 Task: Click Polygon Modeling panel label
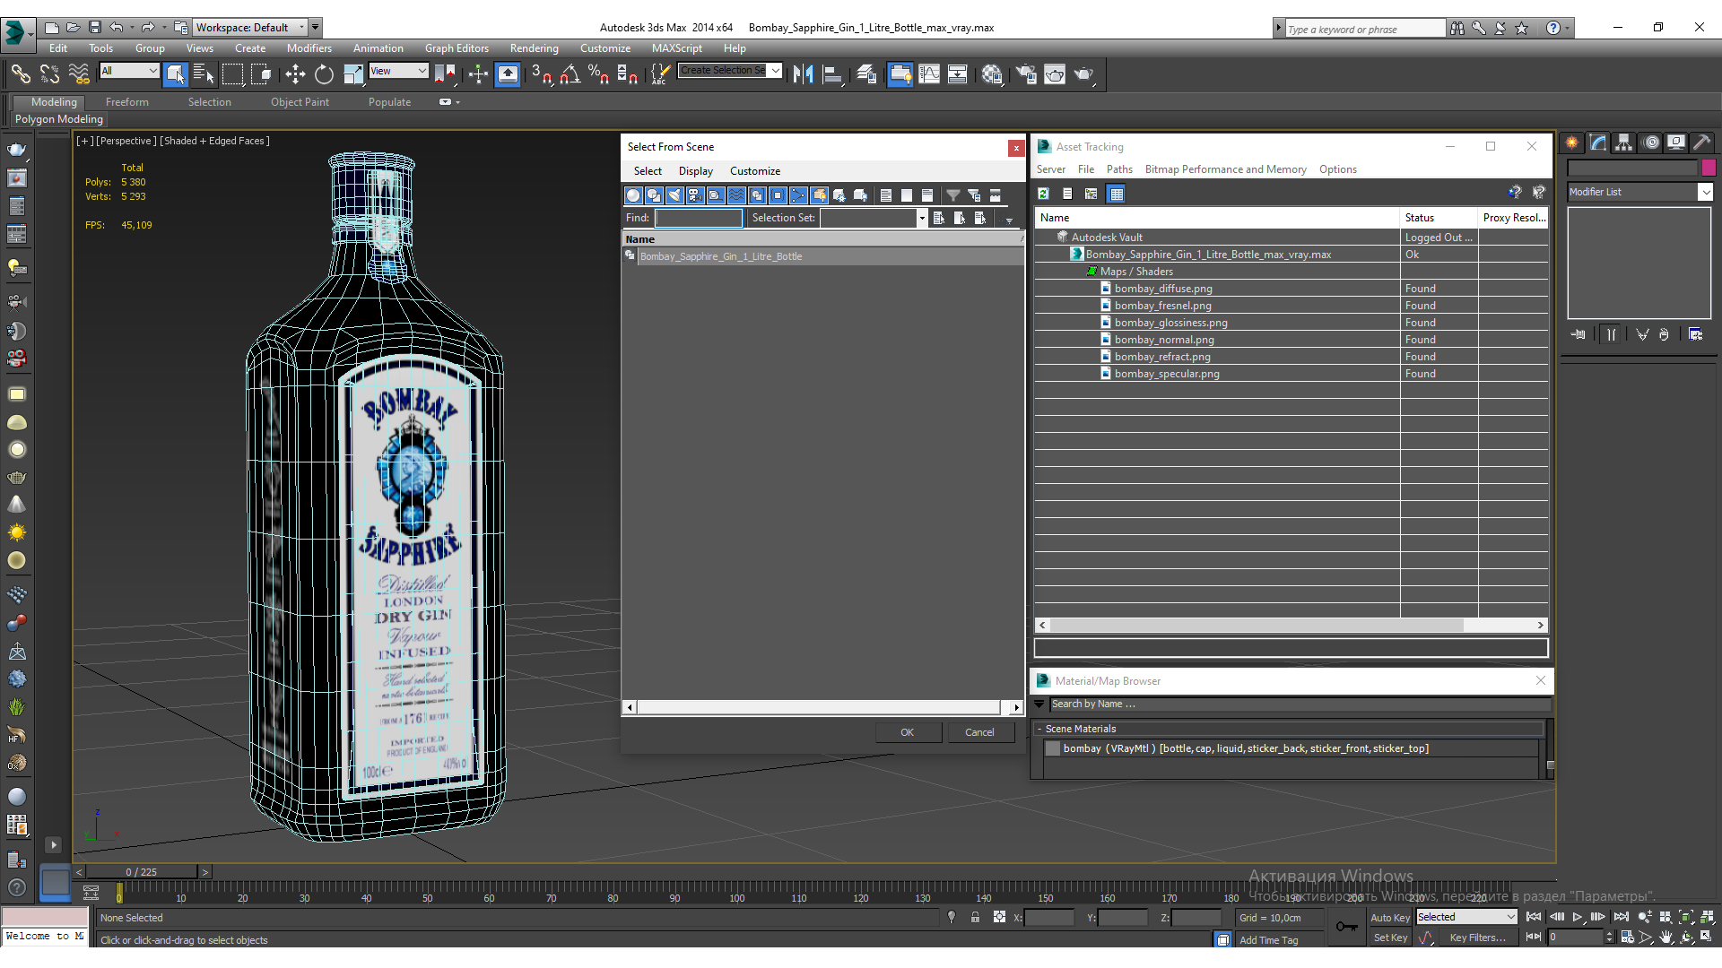[59, 119]
